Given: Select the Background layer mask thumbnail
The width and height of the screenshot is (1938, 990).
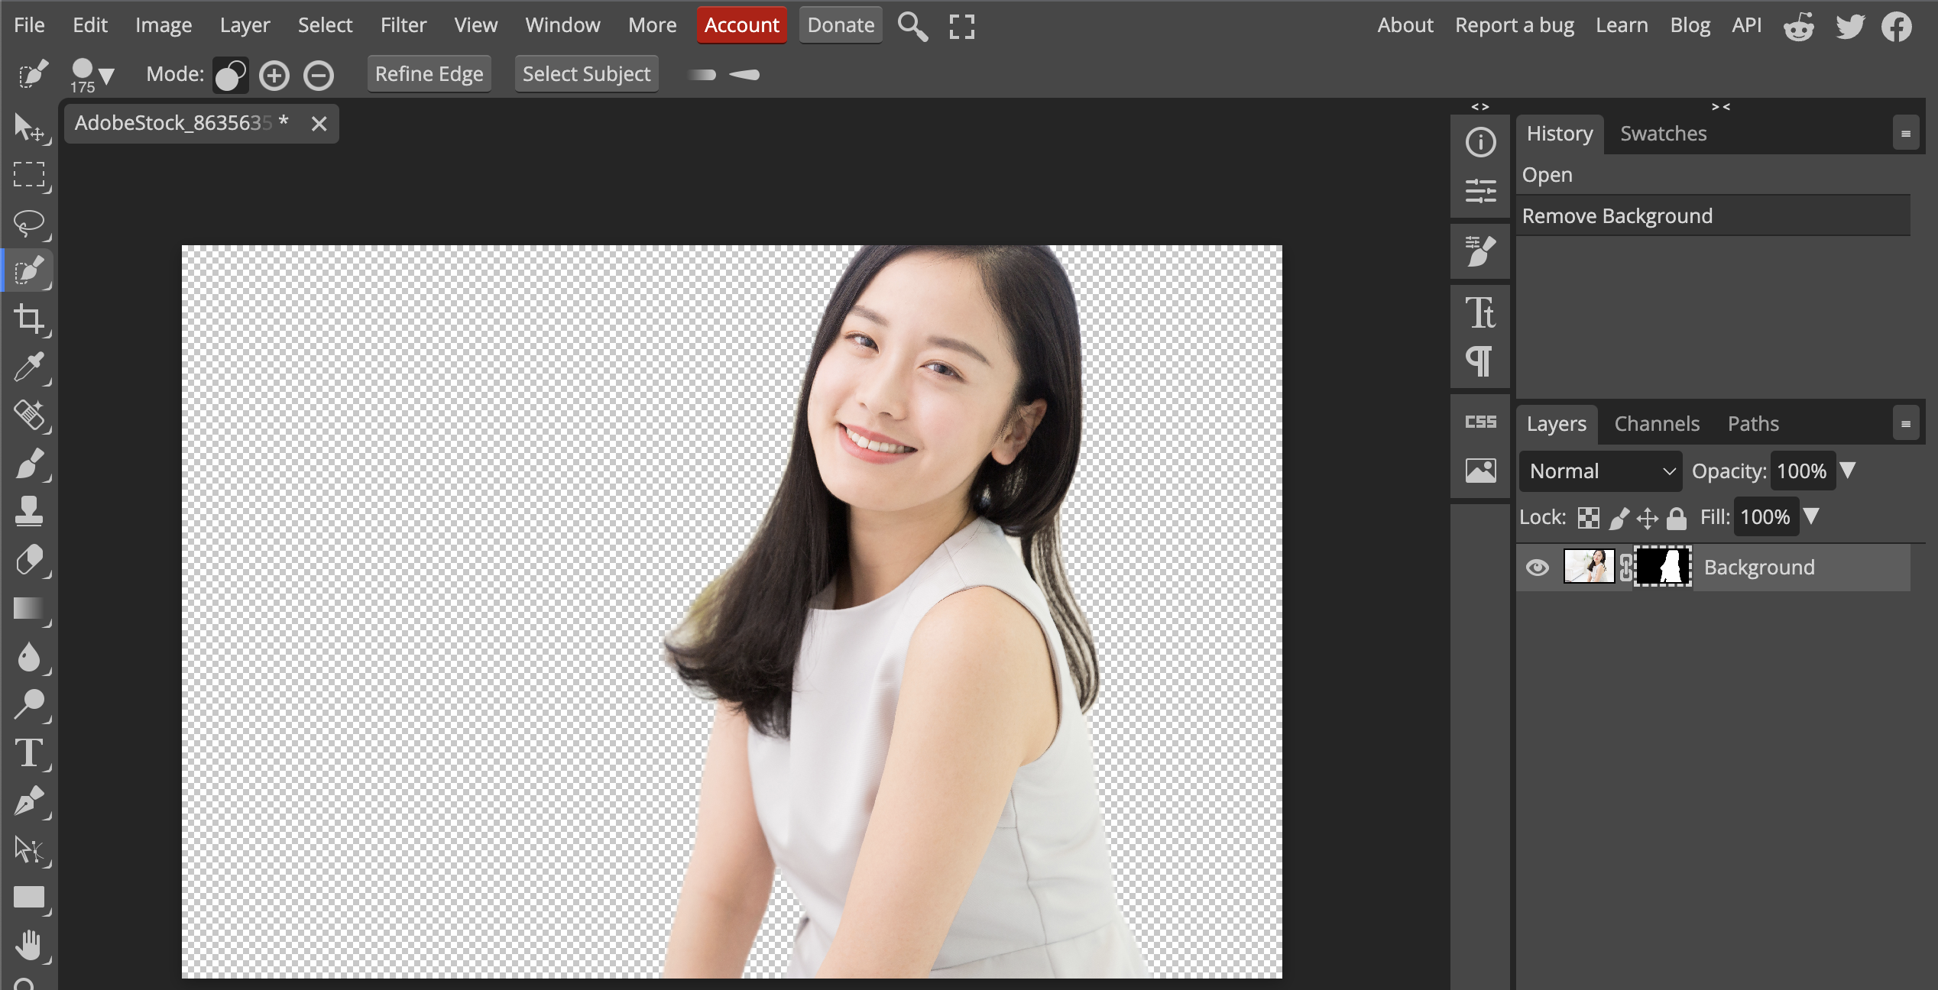Looking at the screenshot, I should [1663, 567].
